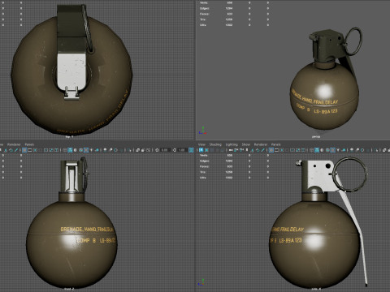Toggle X-Ray mode in side panel
Viewport: 390px width, 292px height.
point(384,150)
